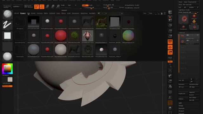The image size is (203, 114).
Task: Click the LightBox button
Action: [x=18, y=6]
